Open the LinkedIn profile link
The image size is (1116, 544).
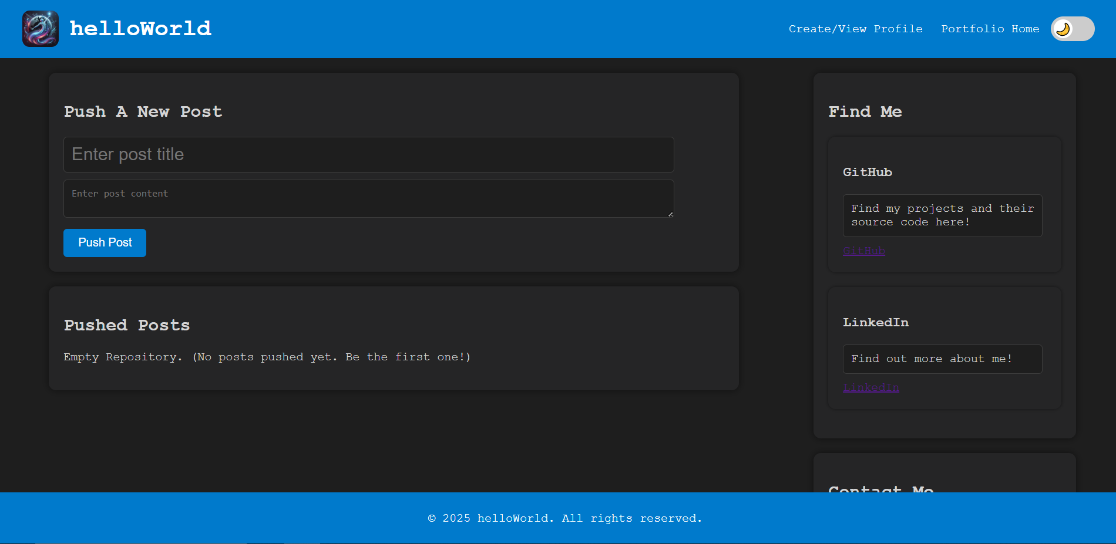tap(870, 387)
